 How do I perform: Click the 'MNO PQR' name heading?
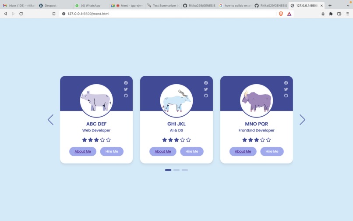[x=256, y=124]
